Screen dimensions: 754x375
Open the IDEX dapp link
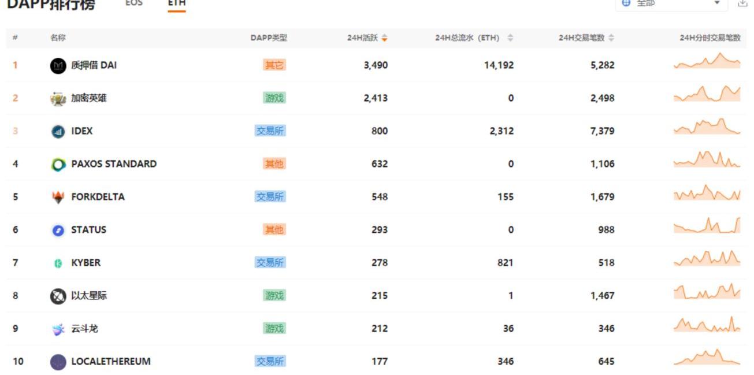click(x=82, y=131)
